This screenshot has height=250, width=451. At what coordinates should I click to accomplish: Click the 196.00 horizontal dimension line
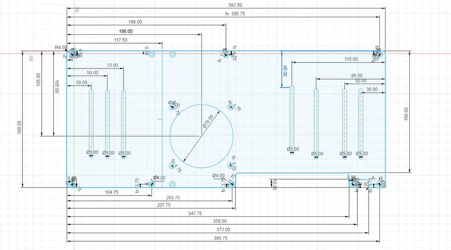[x=135, y=22]
